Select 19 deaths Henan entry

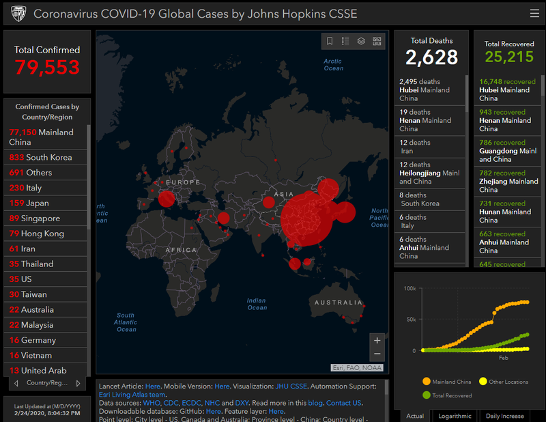click(430, 120)
